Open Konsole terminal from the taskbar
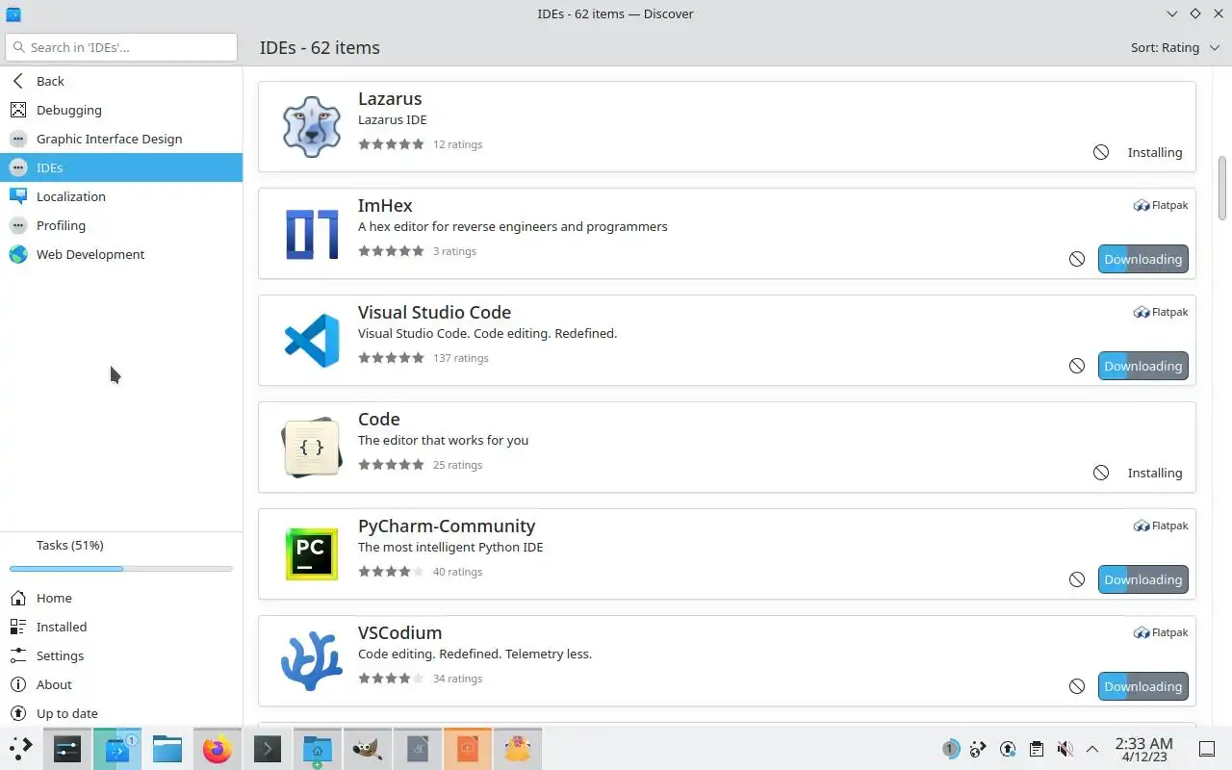The width and height of the screenshot is (1232, 770). coord(268,748)
